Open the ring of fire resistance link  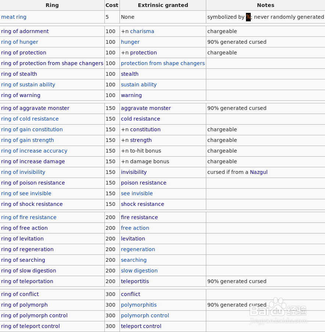(29, 217)
